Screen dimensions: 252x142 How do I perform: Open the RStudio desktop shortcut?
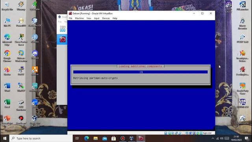pyautogui.click(x=35, y=39)
